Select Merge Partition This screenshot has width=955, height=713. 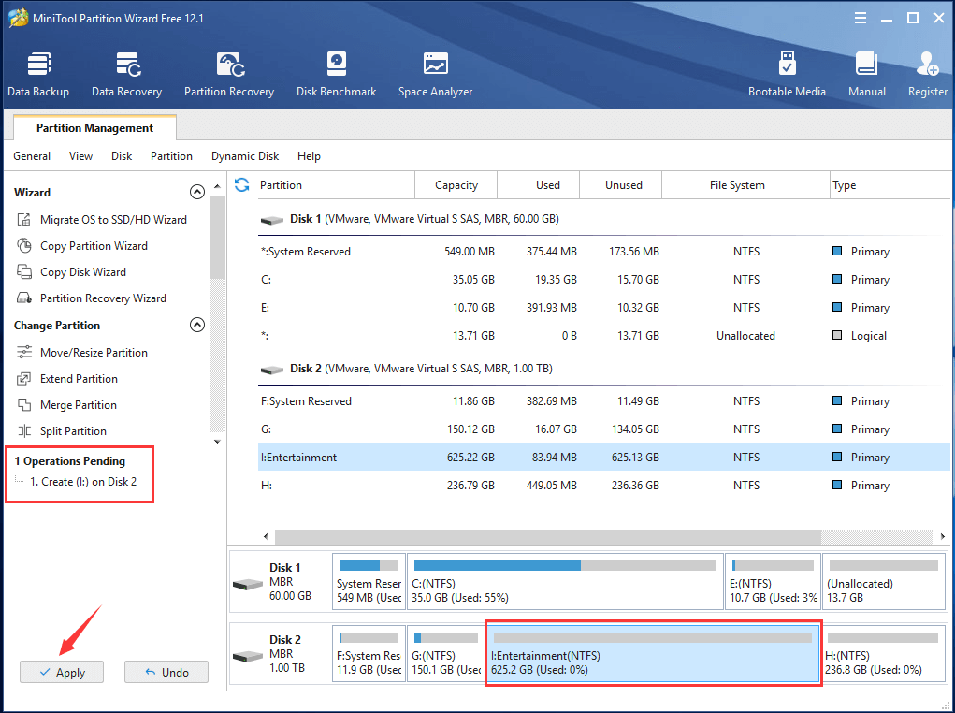66,404
